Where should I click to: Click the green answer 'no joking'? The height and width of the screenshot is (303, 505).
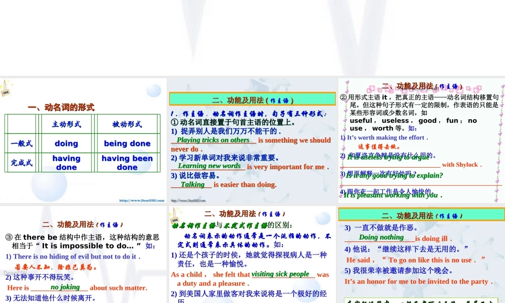65,287
